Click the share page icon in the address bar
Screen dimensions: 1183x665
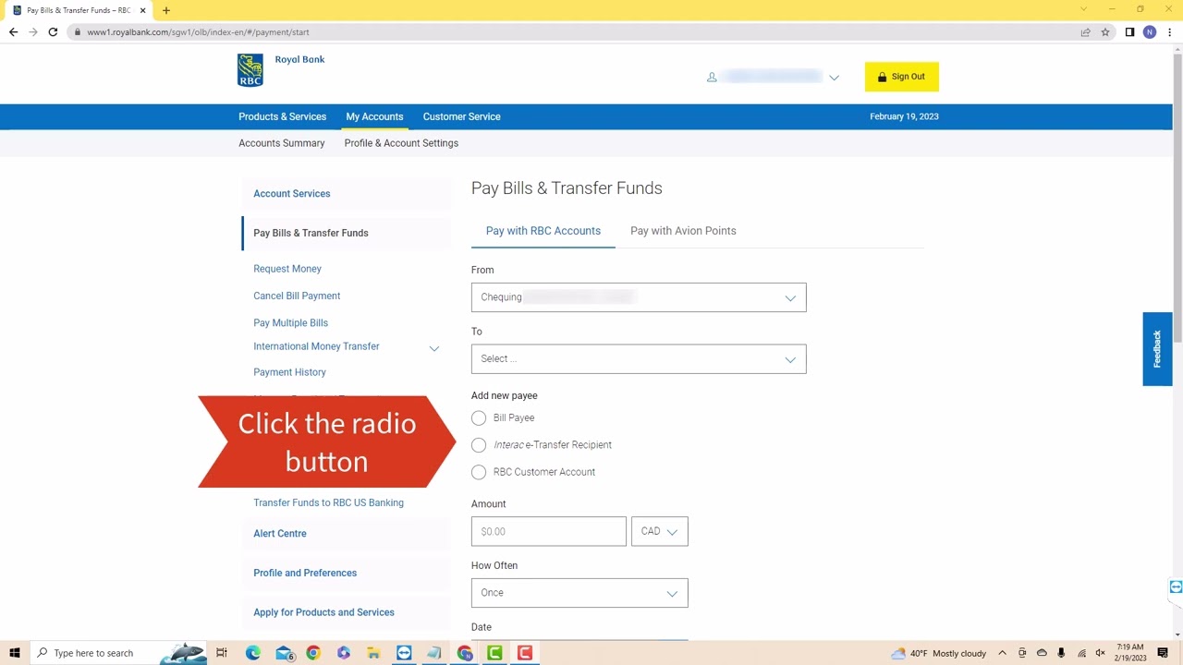coord(1085,32)
